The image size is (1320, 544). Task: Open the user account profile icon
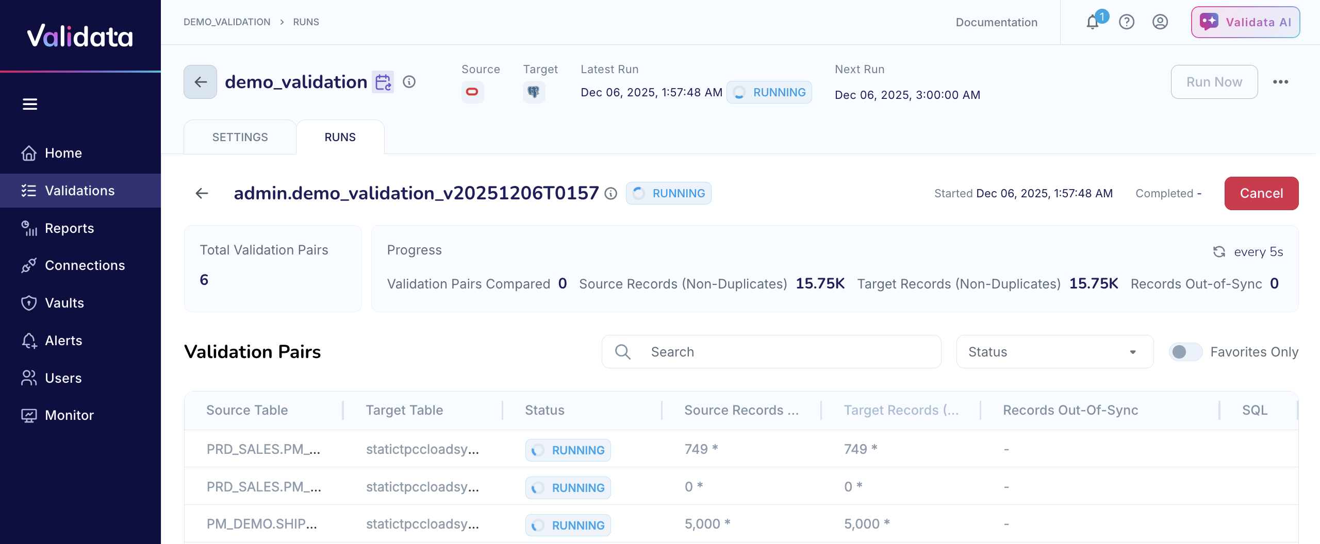coord(1160,22)
